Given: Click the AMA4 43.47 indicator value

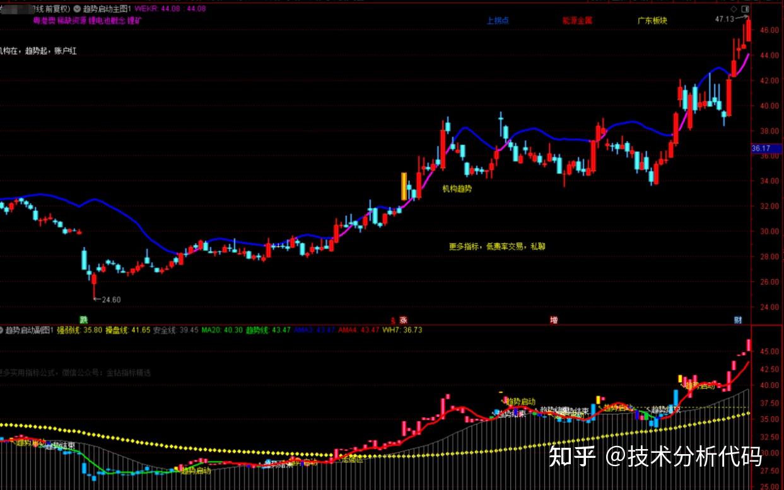Looking at the screenshot, I should pyautogui.click(x=359, y=330).
